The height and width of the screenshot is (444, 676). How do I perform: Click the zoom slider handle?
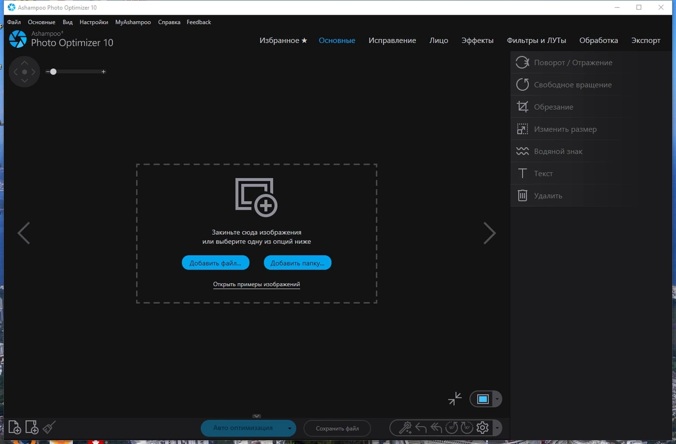(53, 72)
